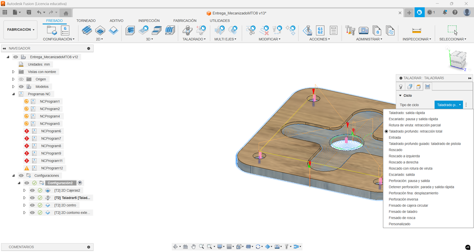Expand the COMENTARIOS panel

(x=89, y=247)
